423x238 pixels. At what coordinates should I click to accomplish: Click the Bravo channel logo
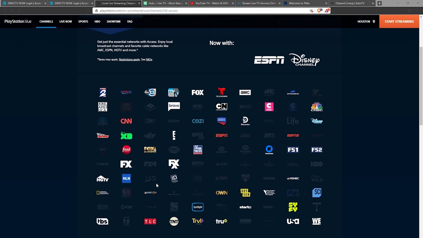coord(174,106)
